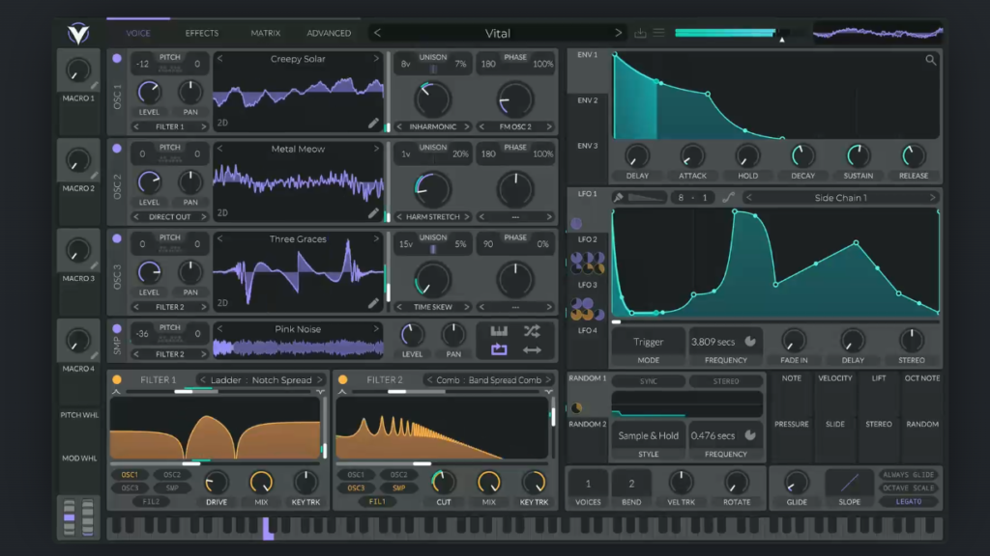Open Inharmonic spectral morph selector
Screen dimensions: 990x556
tap(432, 126)
